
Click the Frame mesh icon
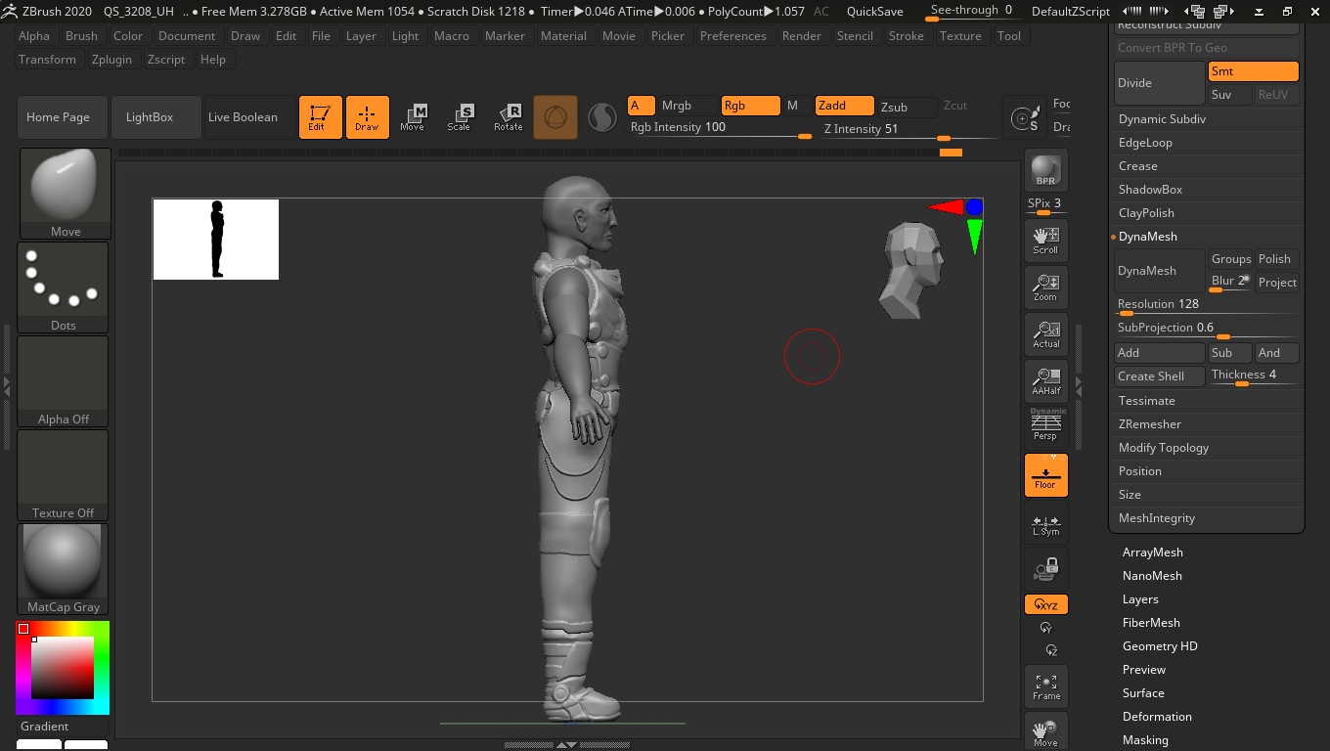[1045, 686]
